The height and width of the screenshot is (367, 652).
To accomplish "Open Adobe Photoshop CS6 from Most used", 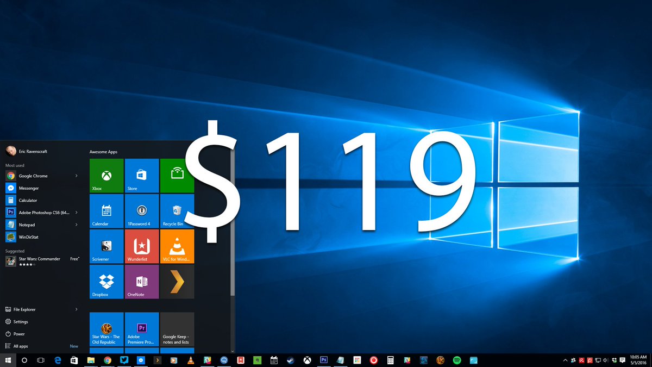I will (41, 212).
